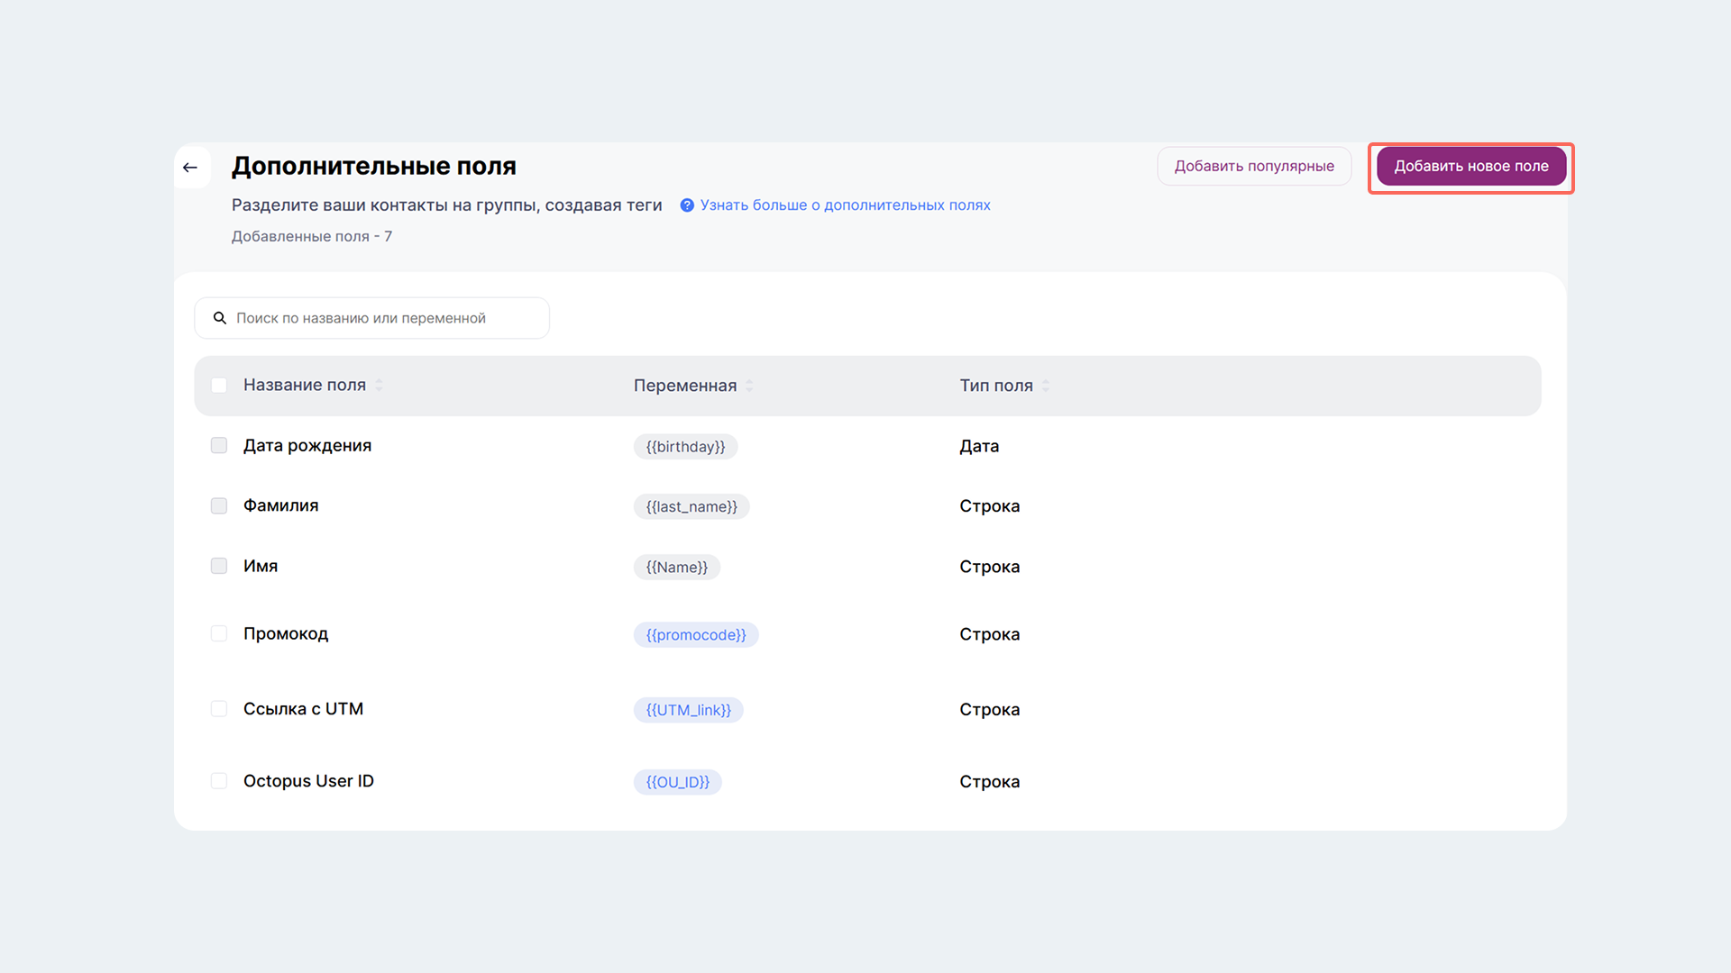Click the Тип поля column header
The height and width of the screenshot is (973, 1731).
pos(996,386)
